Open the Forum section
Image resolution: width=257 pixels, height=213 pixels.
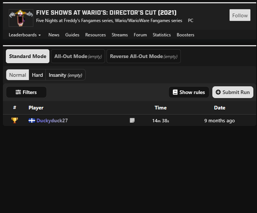140,35
